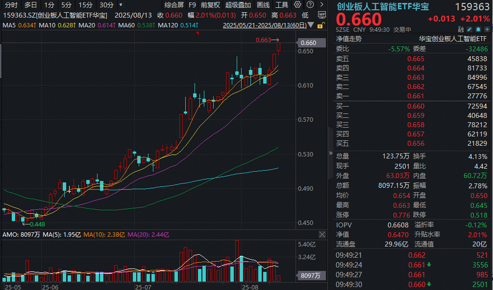Viewport: 493px width, 290px height.
Task: Click the 卖一 ask price 0.661
Action: click(x=416, y=96)
